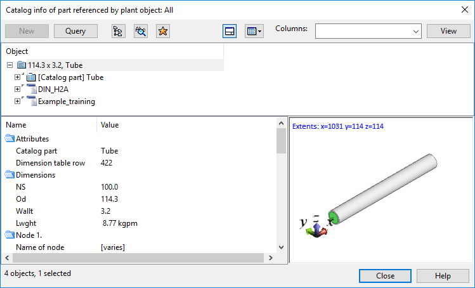Click the DIN_H2A table icon

tap(31, 89)
